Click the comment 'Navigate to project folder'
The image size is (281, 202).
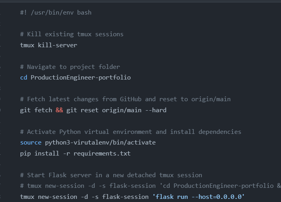pos(74,67)
